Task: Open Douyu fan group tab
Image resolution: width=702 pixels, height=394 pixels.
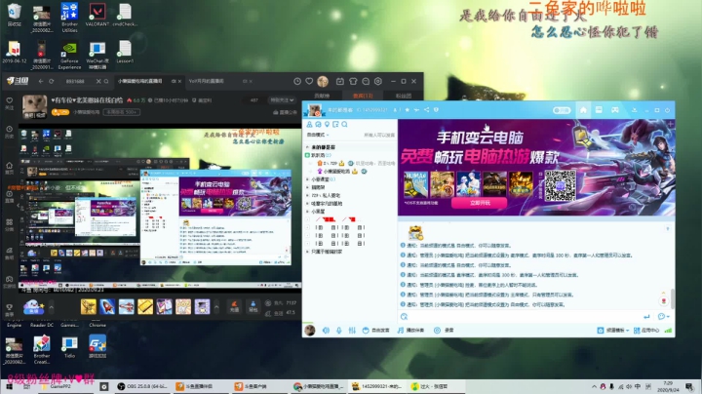Action: [x=404, y=96]
